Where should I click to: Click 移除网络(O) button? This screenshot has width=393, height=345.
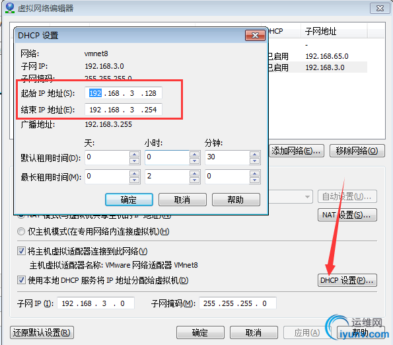pyautogui.click(x=357, y=151)
